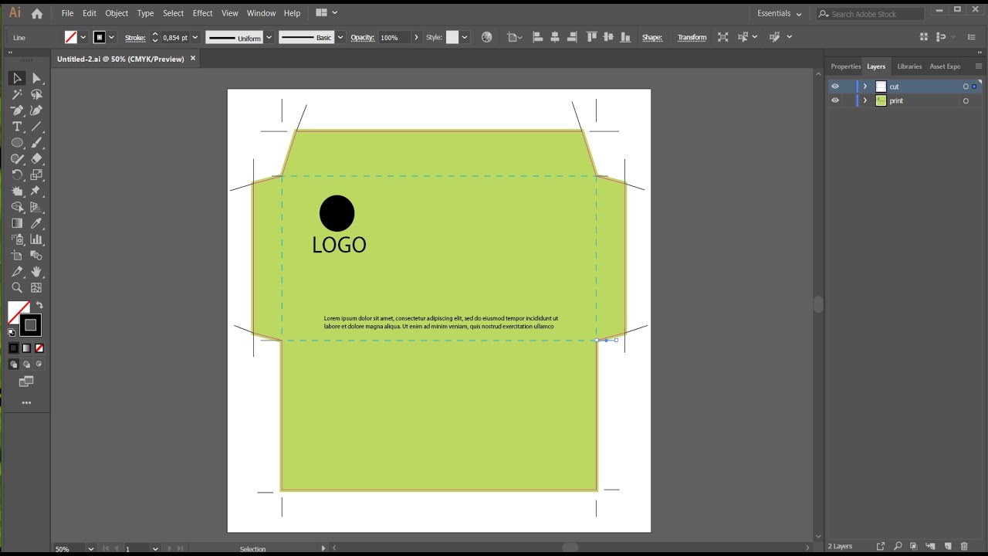Select the Line Segment tool
The image size is (988, 556).
[x=36, y=127]
